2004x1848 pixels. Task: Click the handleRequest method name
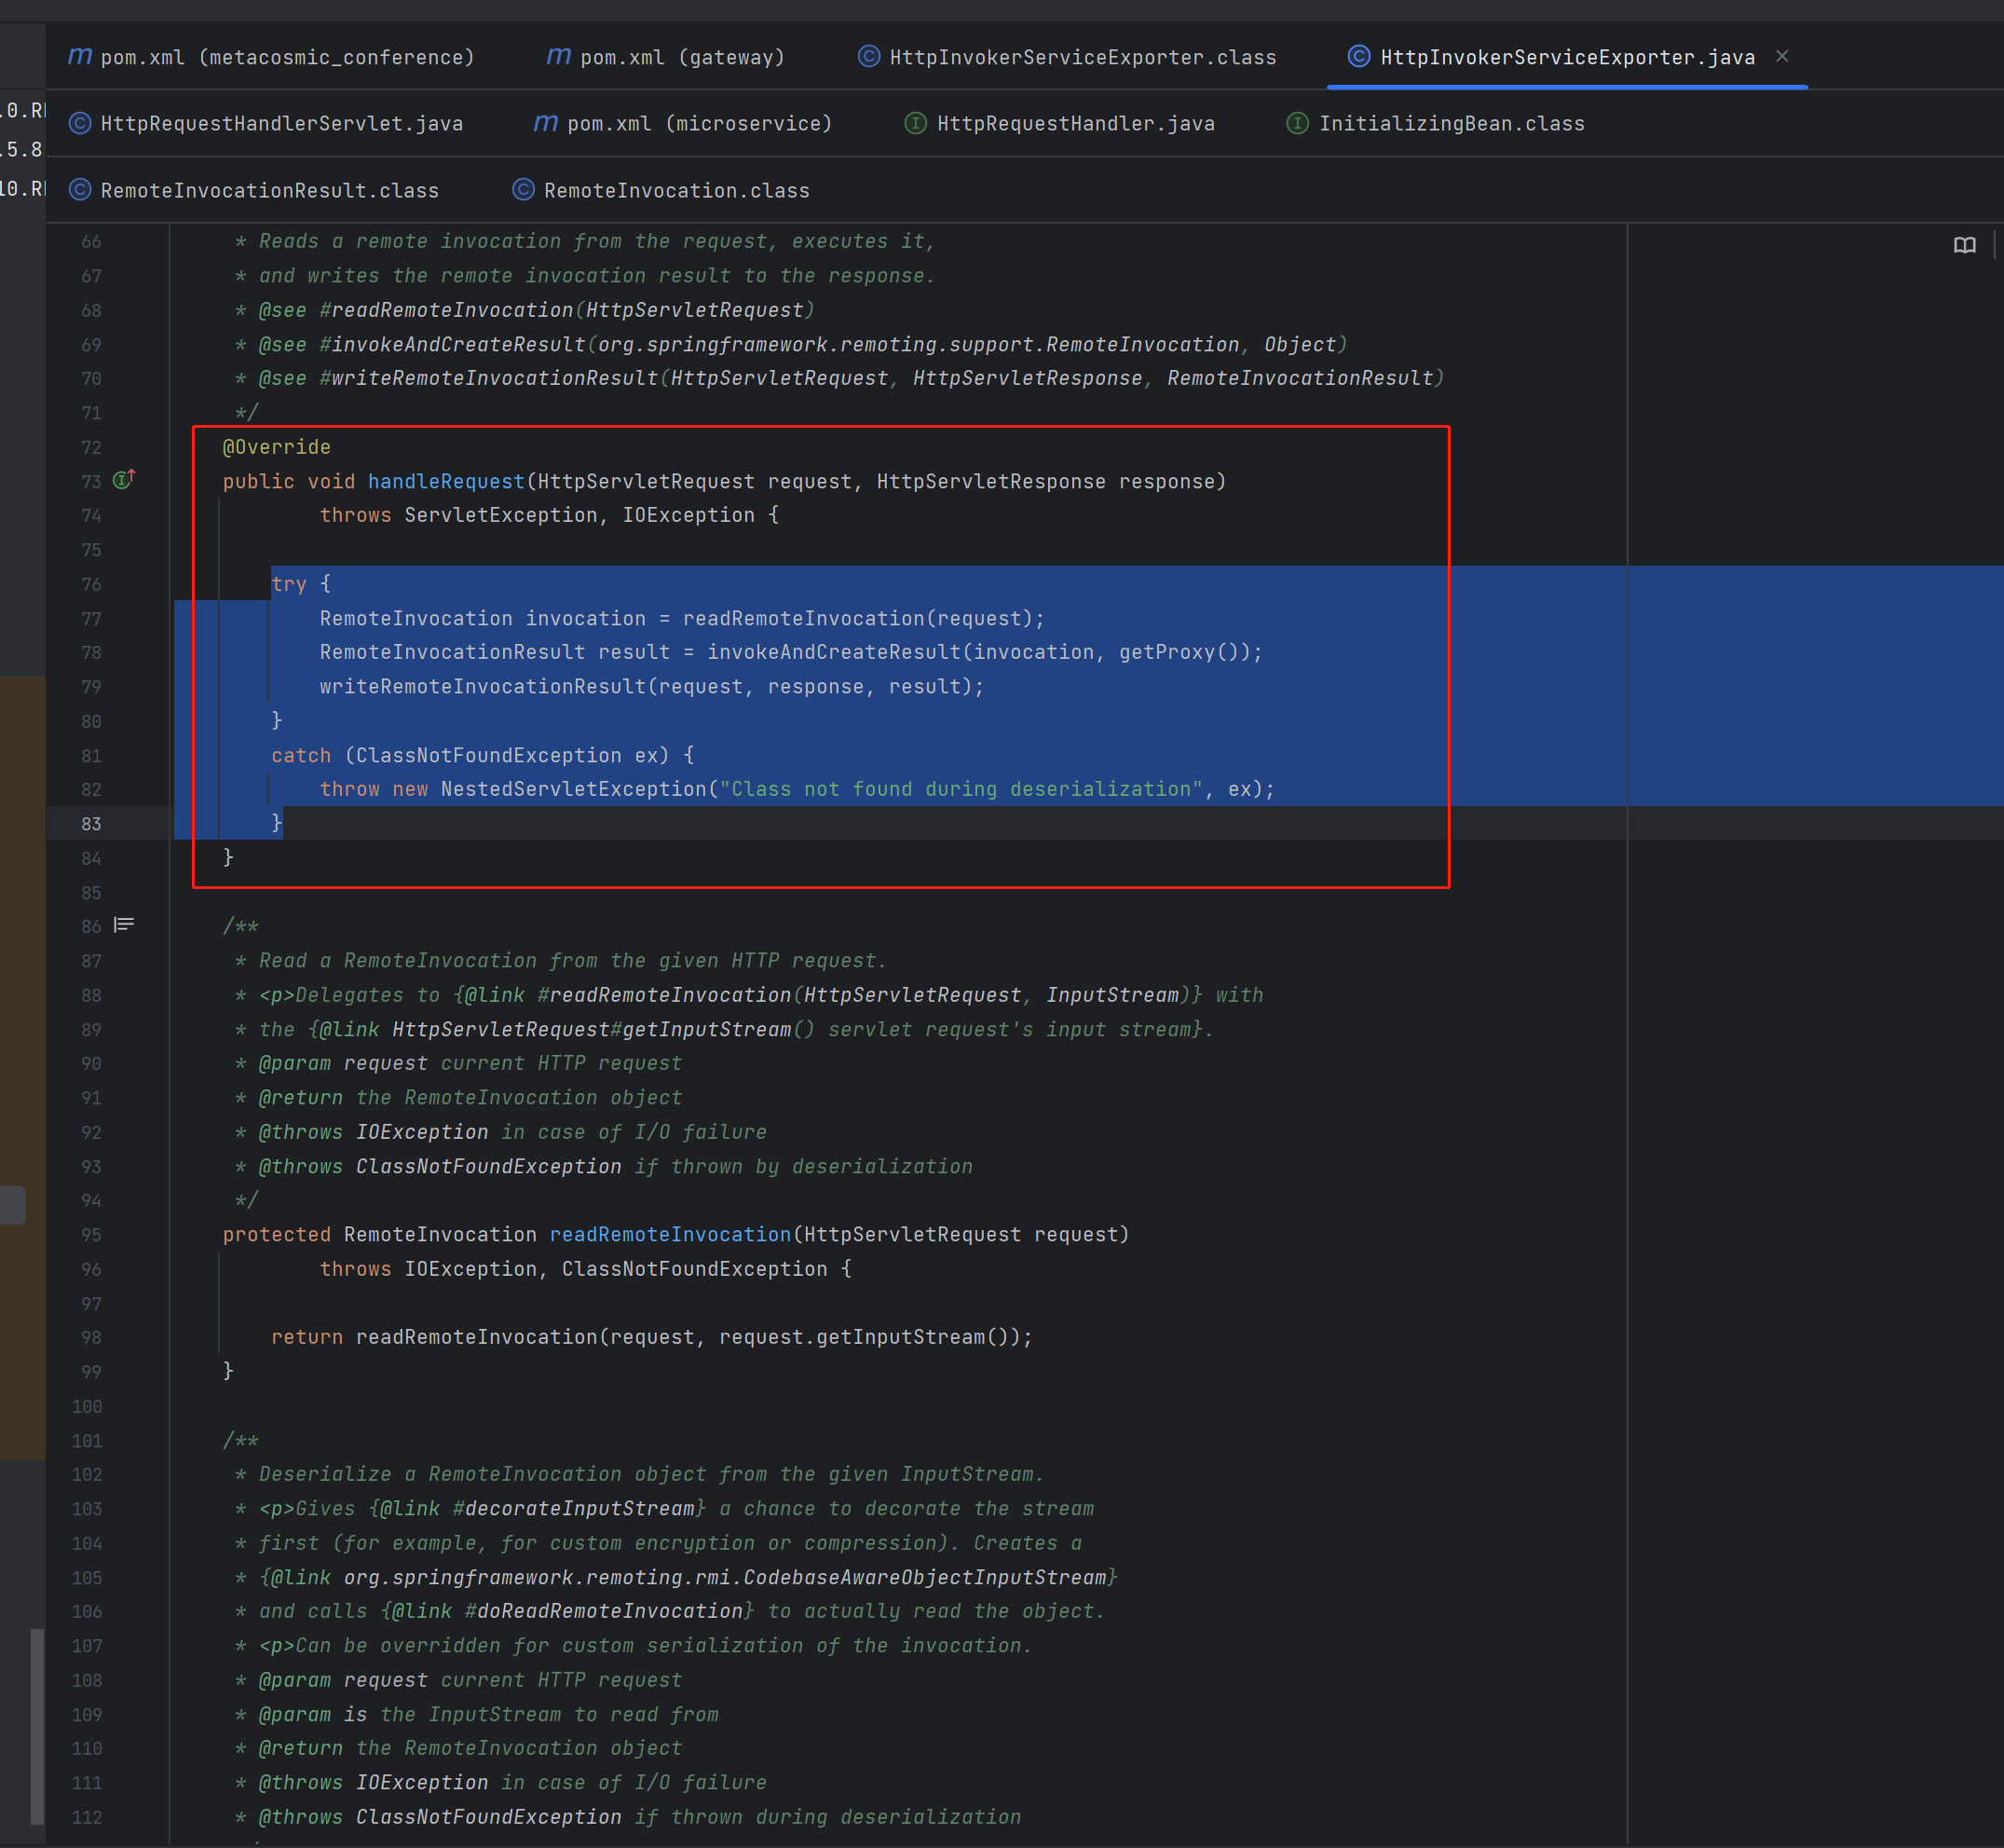[445, 482]
